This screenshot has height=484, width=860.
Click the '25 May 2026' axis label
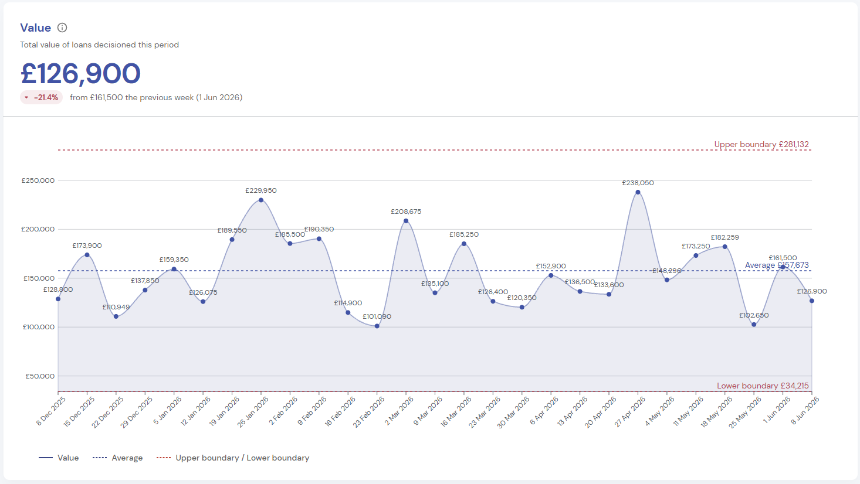tap(745, 412)
